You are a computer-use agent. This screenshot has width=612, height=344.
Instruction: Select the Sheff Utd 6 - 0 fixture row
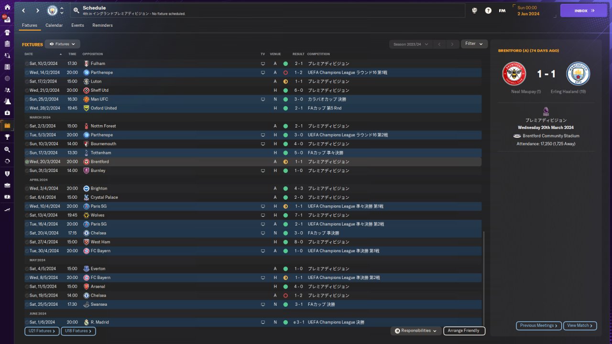252,90
